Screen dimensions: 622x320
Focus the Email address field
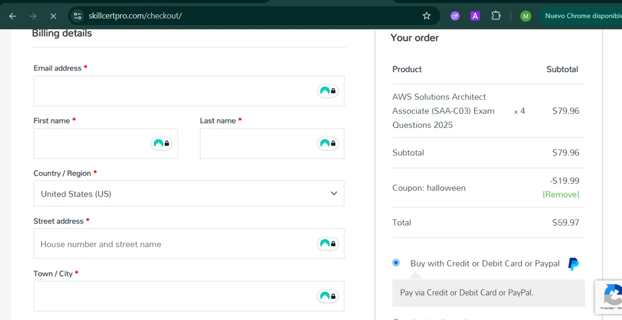click(189, 91)
